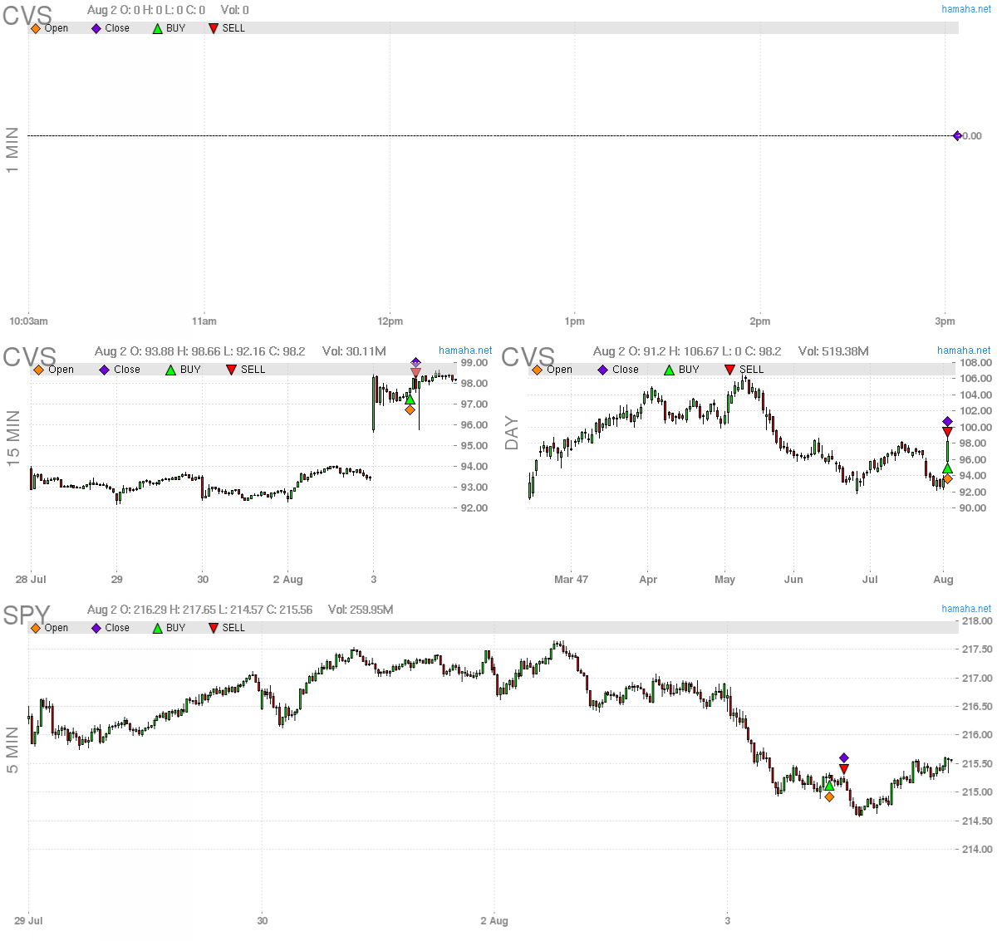Click the purple Close diamond in SPY 5 MIN legend
Screen dimensions: 997x941
click(x=96, y=628)
